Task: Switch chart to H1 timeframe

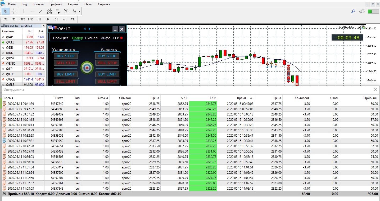Action: (39, 19)
